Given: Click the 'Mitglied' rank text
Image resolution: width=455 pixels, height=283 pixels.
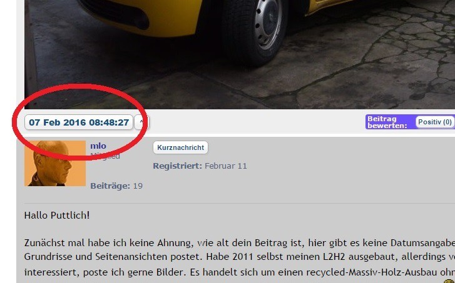Looking at the screenshot, I should 105,156.
